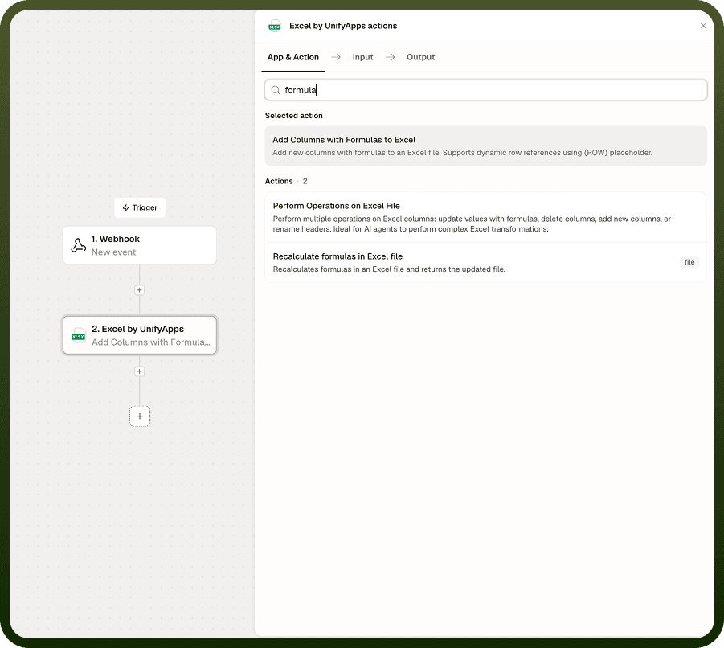Click the Webhook node icon

[79, 245]
